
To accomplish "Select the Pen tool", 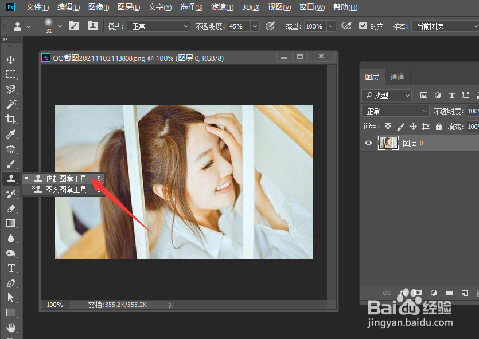I will tap(11, 283).
